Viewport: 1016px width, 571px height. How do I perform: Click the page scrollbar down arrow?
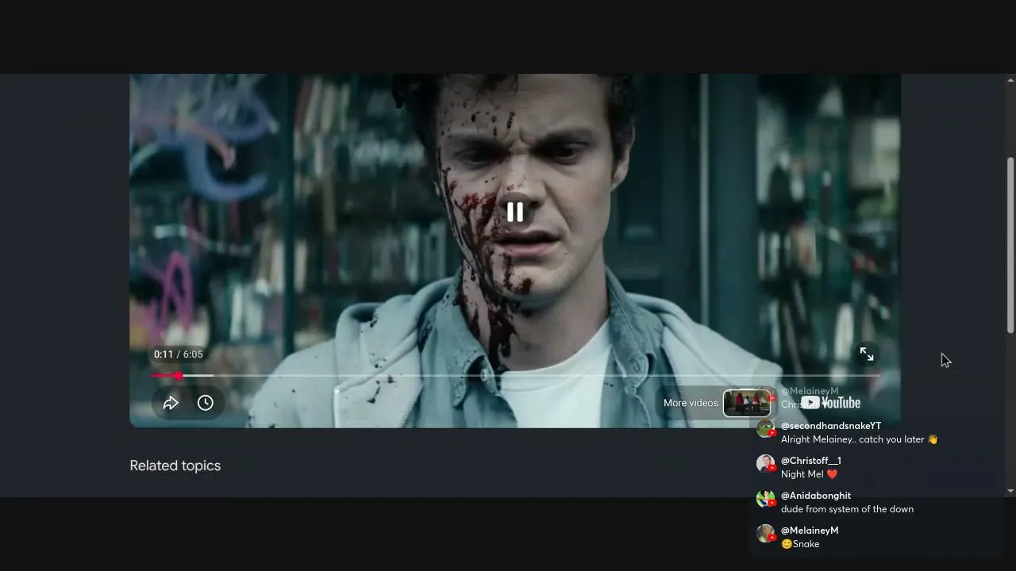pyautogui.click(x=1010, y=491)
